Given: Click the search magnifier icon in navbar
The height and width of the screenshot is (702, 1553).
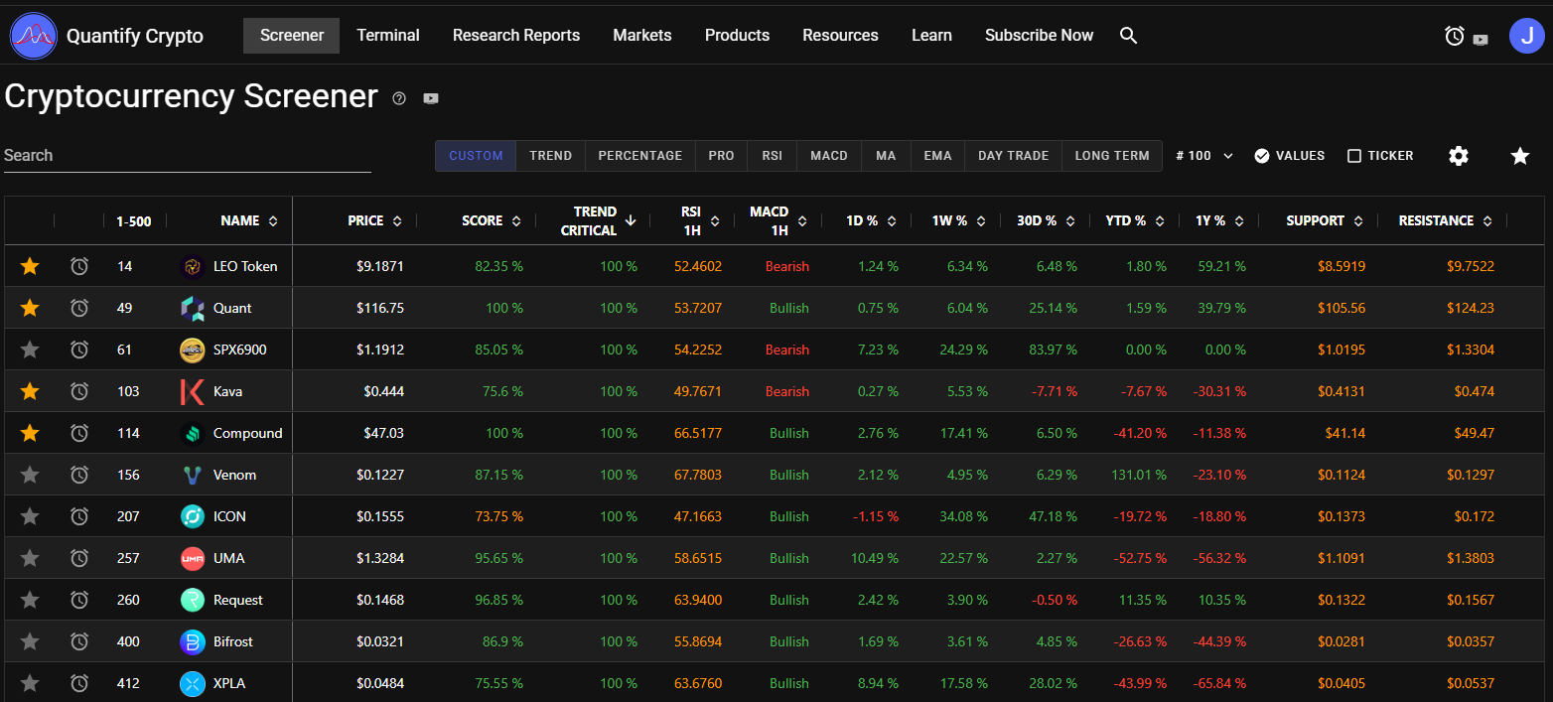Looking at the screenshot, I should [x=1128, y=36].
